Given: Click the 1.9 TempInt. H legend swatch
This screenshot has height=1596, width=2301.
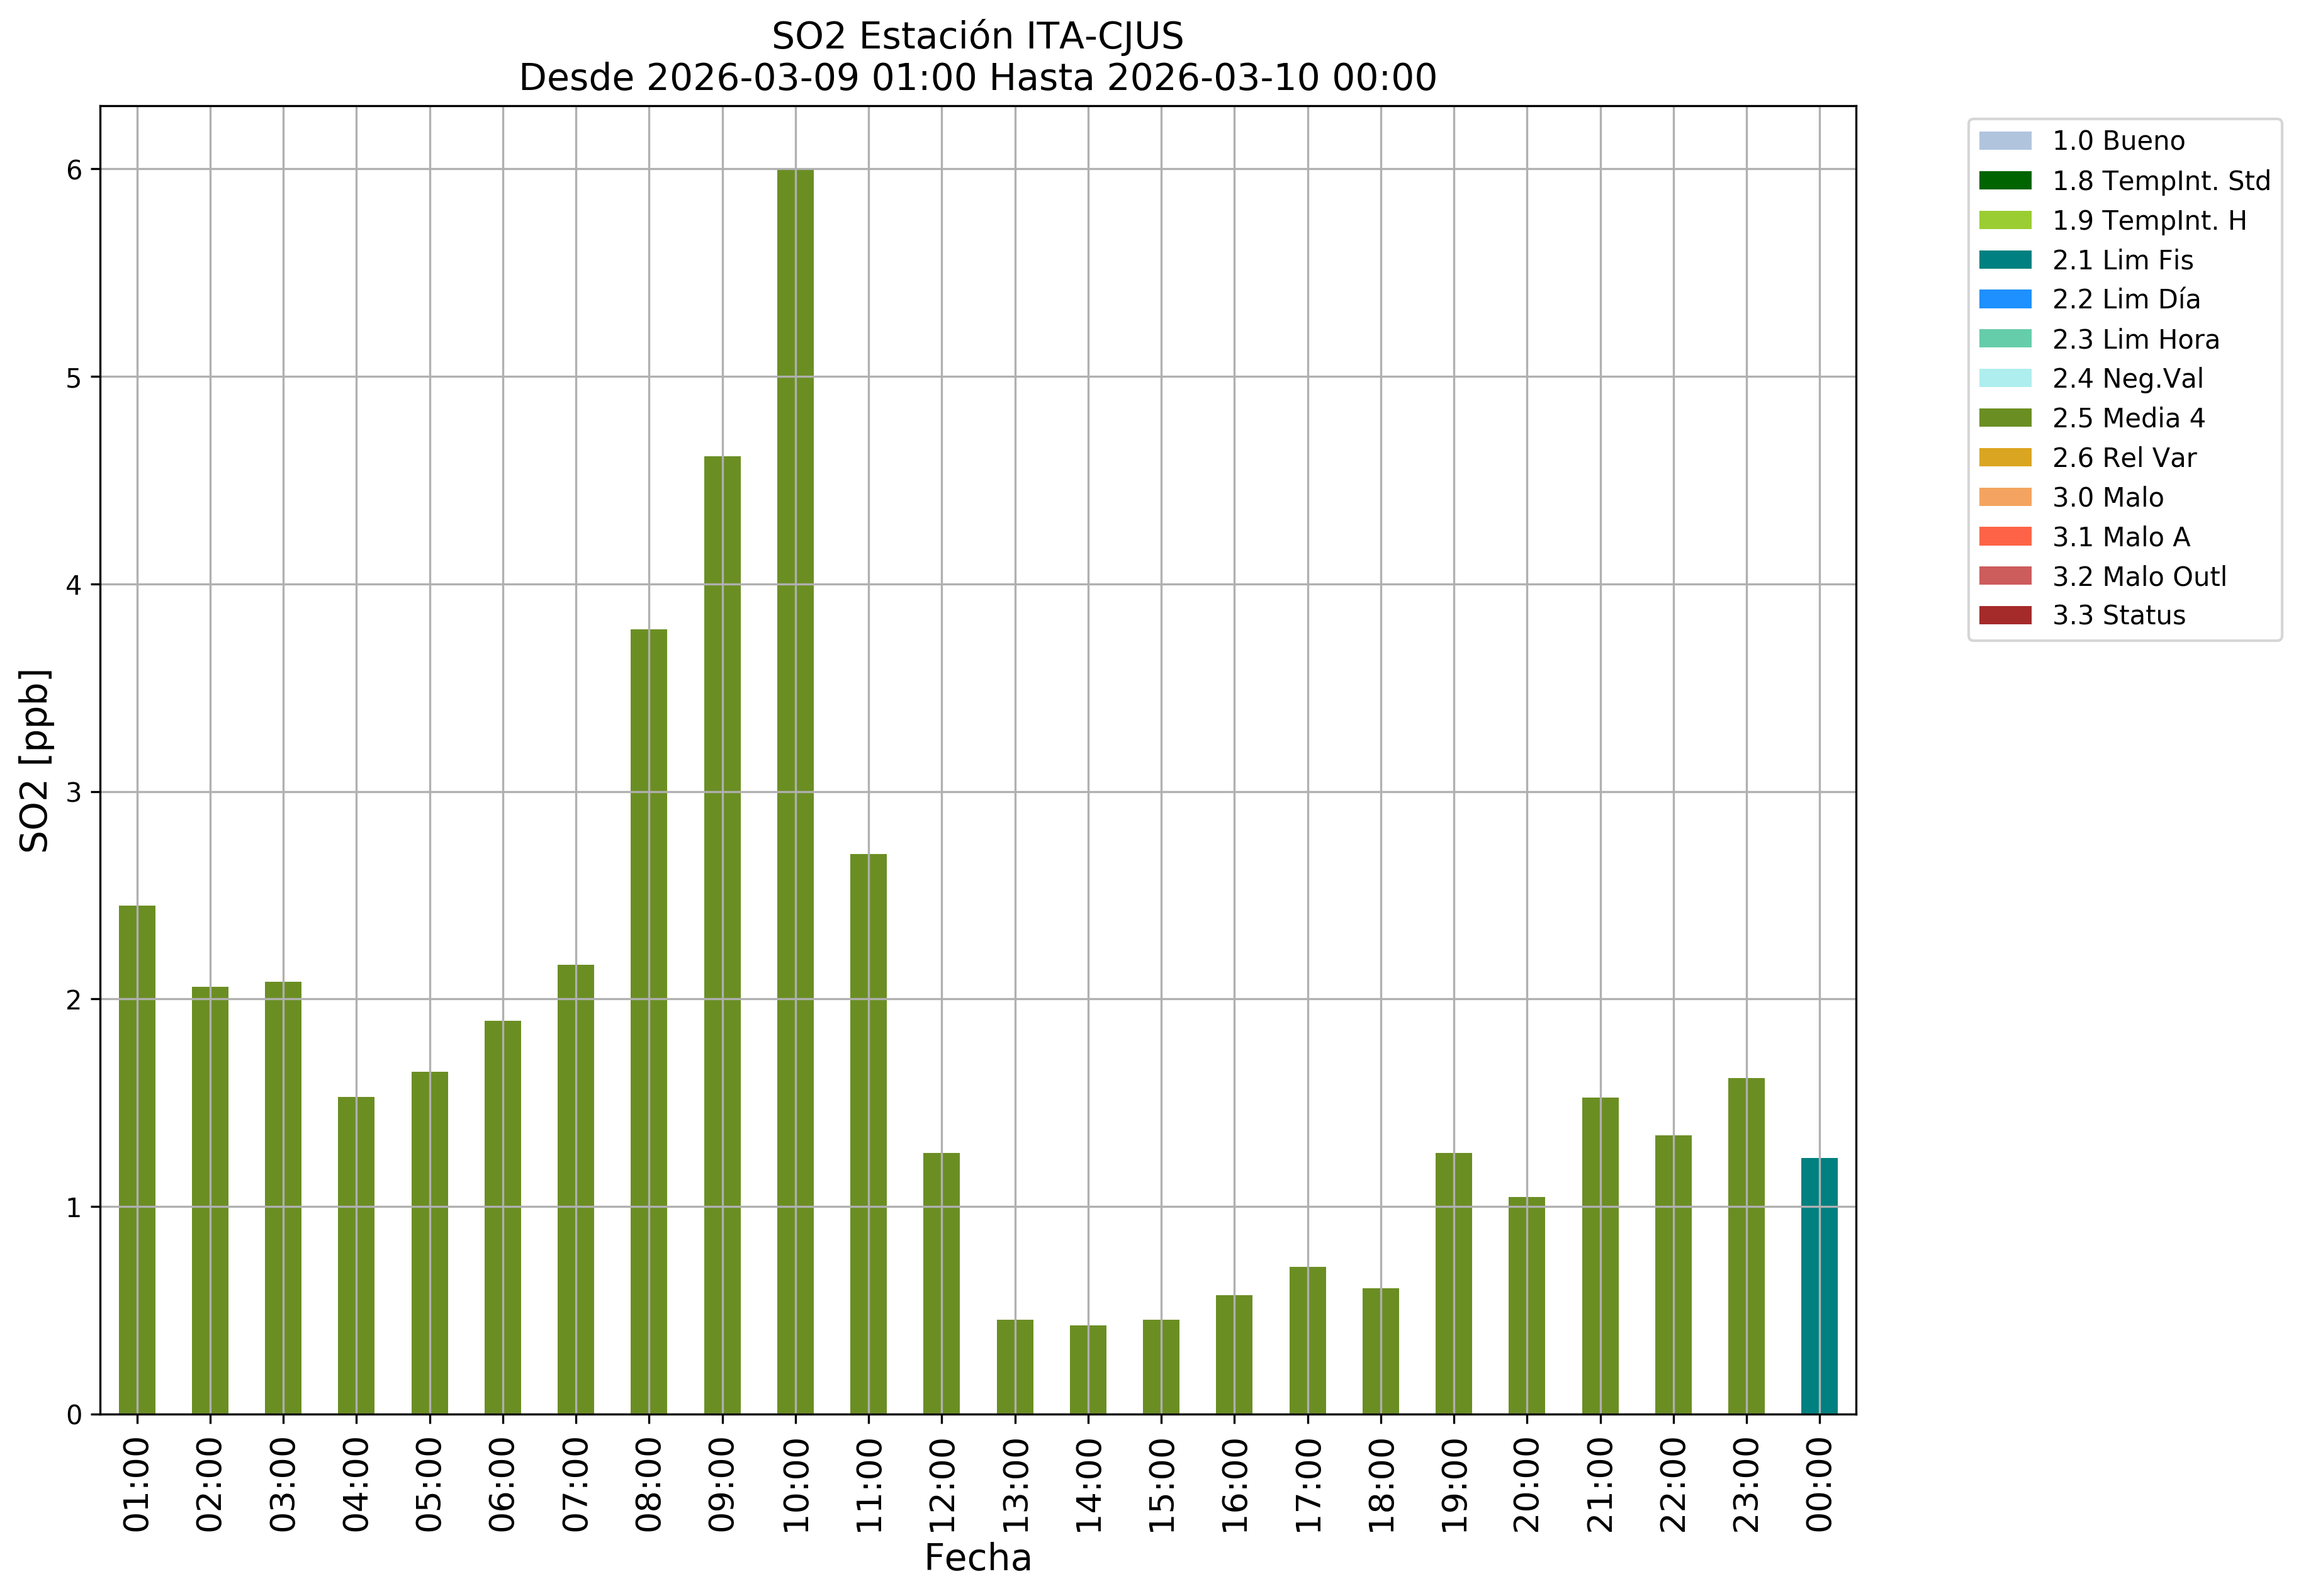Looking at the screenshot, I should point(2004,220).
